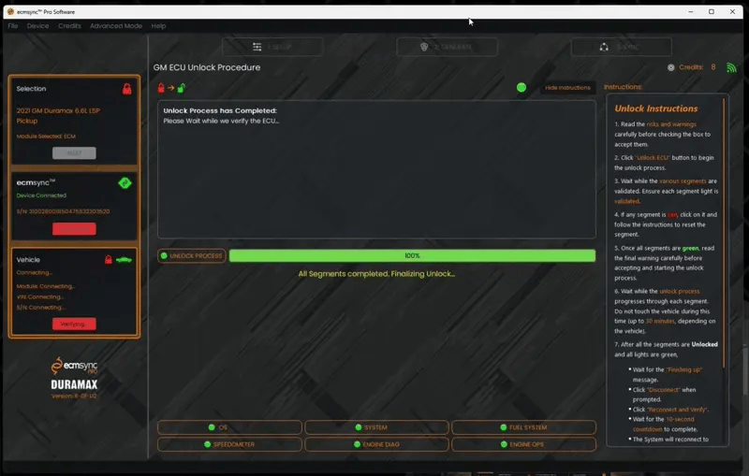Click the 'Unlock Instructions' heading
The image size is (749, 476).
pos(656,108)
